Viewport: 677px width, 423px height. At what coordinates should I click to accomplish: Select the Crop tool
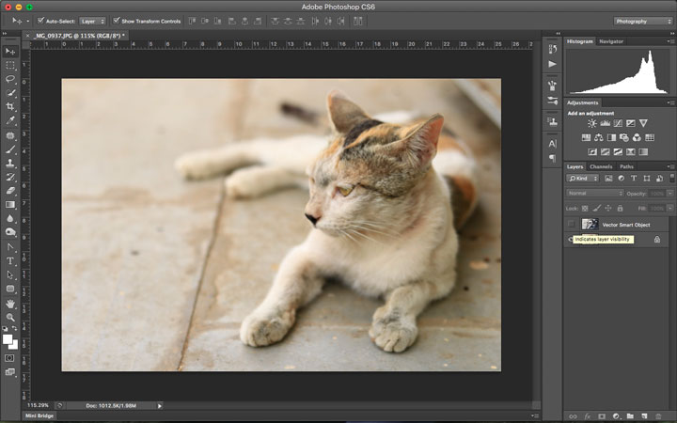pos(10,106)
